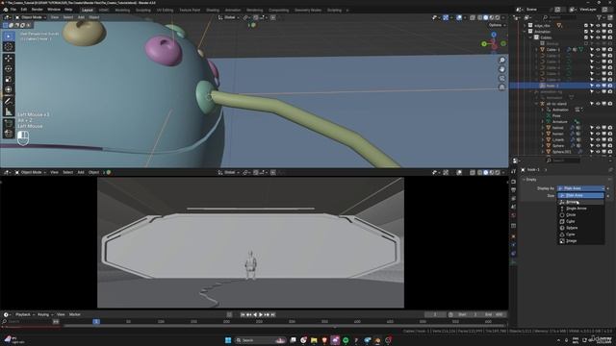Screen dimensions: 616x346
Task: Choose Image from the display list
Action: pos(580,241)
